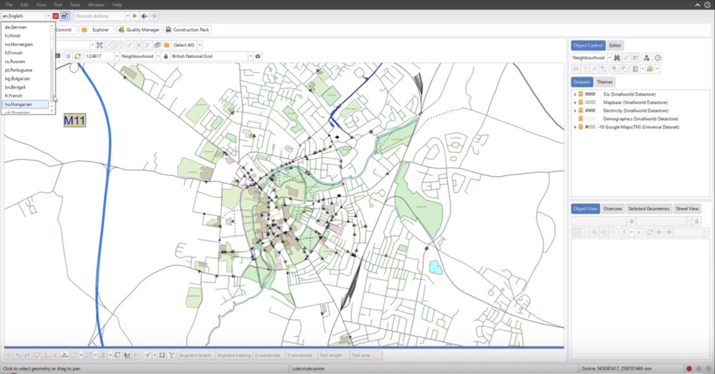Click the lock icon before British National Grid

pos(166,56)
